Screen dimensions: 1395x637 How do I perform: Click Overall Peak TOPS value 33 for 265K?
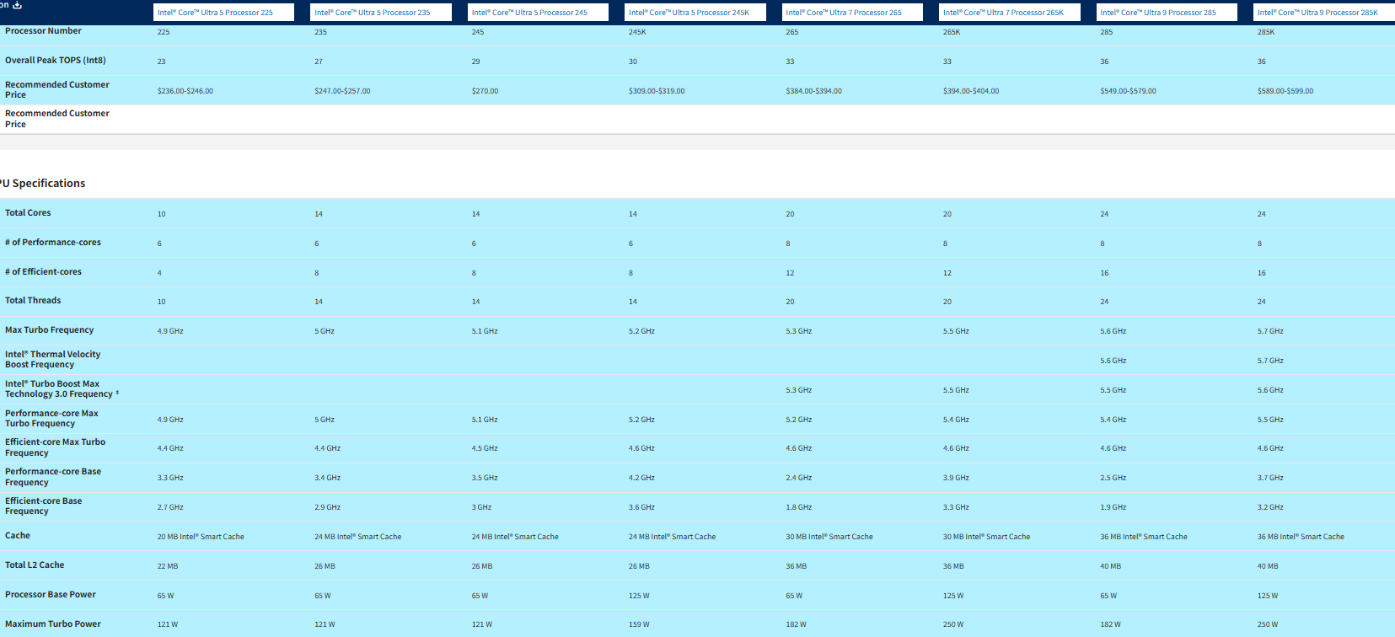[x=947, y=62]
